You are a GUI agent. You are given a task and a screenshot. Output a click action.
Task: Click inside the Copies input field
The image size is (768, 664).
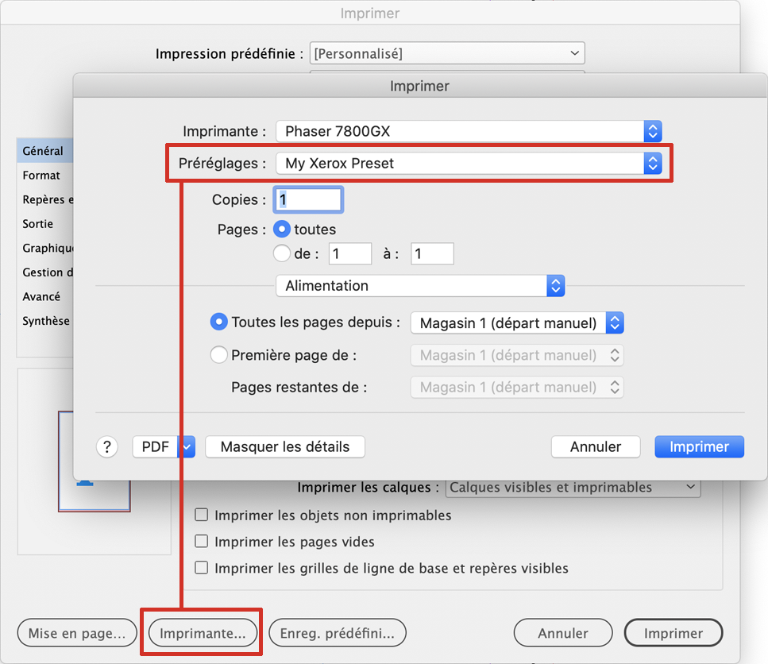coord(307,199)
